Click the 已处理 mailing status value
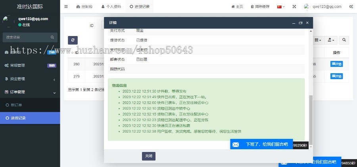The width and height of the screenshot is (357, 167). [x=142, y=59]
